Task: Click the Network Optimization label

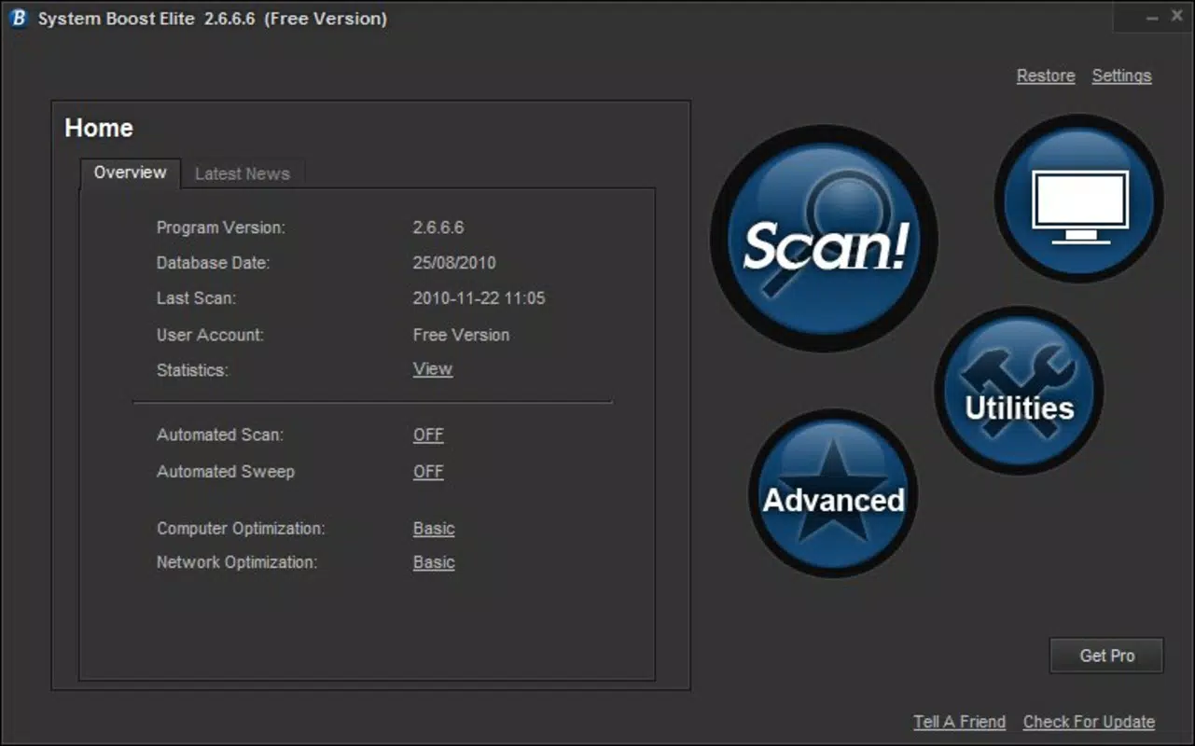Action: pyautogui.click(x=237, y=562)
